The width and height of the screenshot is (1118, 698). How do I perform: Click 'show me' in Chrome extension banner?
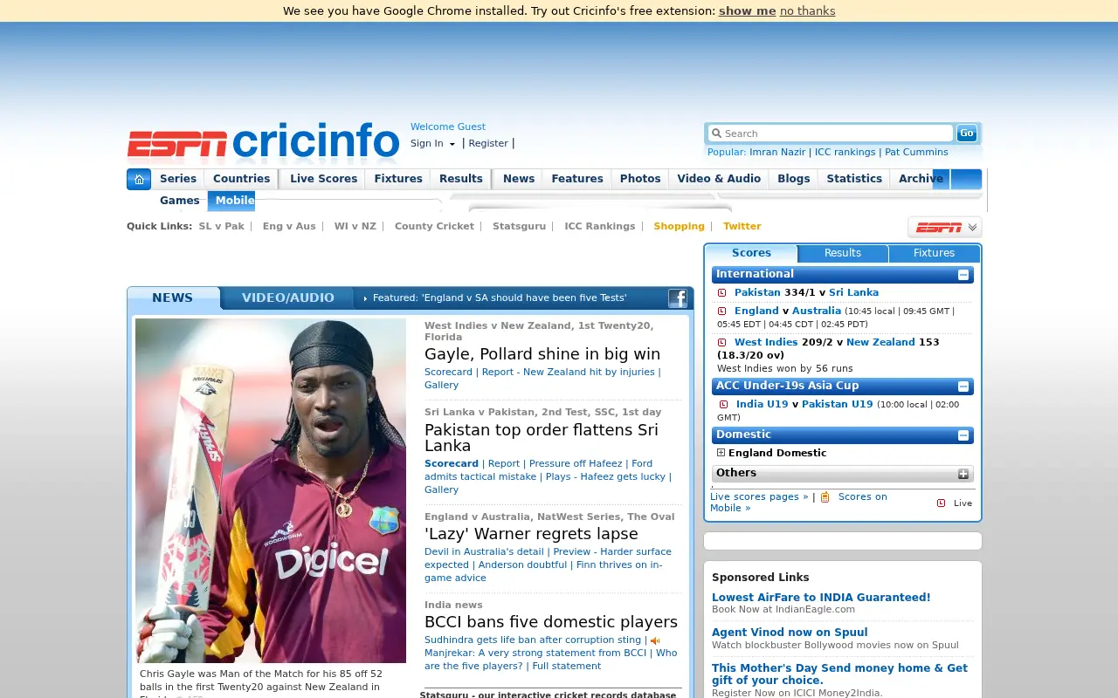tap(747, 11)
